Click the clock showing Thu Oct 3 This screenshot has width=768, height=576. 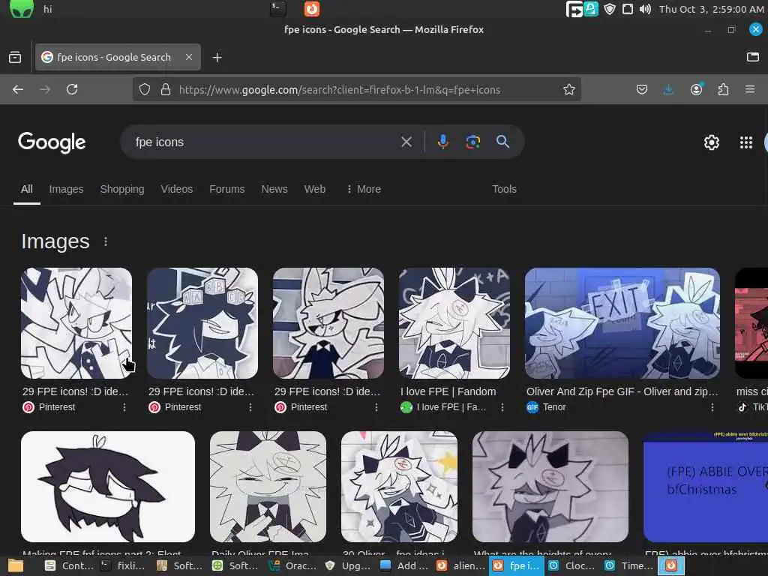click(x=711, y=9)
